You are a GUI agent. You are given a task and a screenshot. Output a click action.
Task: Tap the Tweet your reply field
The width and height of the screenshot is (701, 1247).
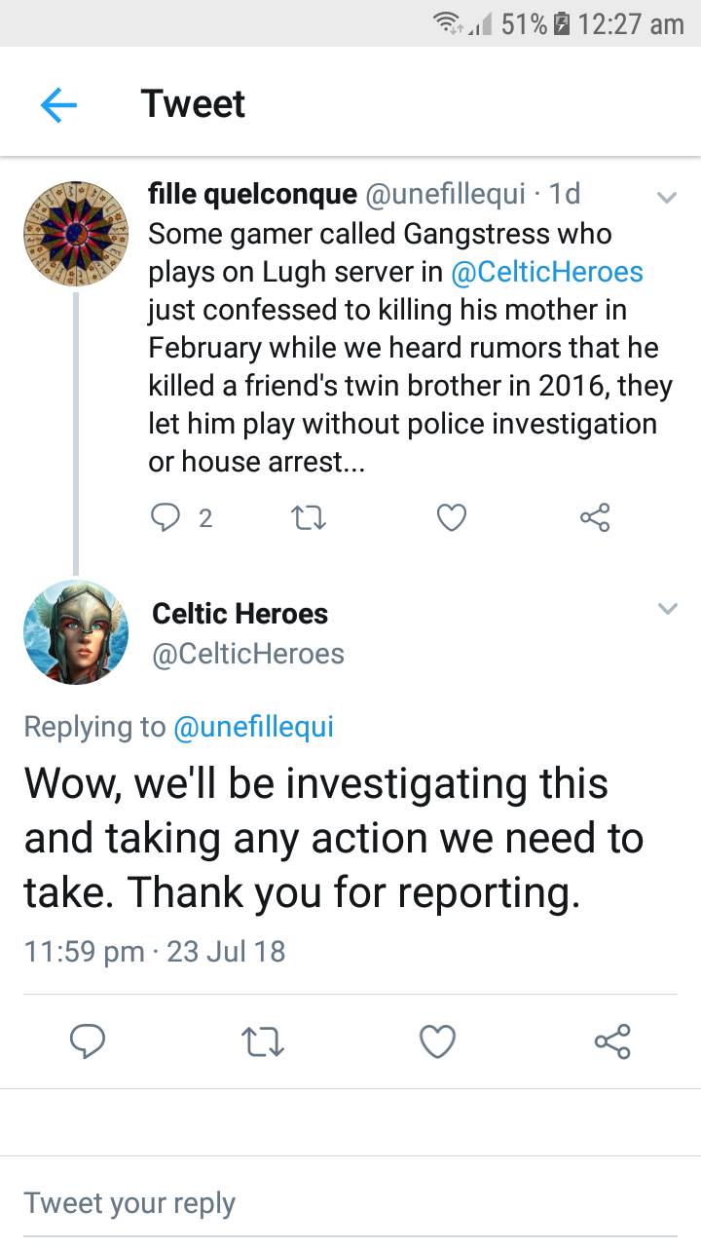coord(350,1202)
